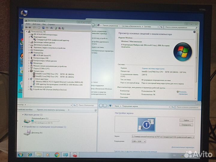Collapse Пользователь-ПК root node

click(27, 31)
